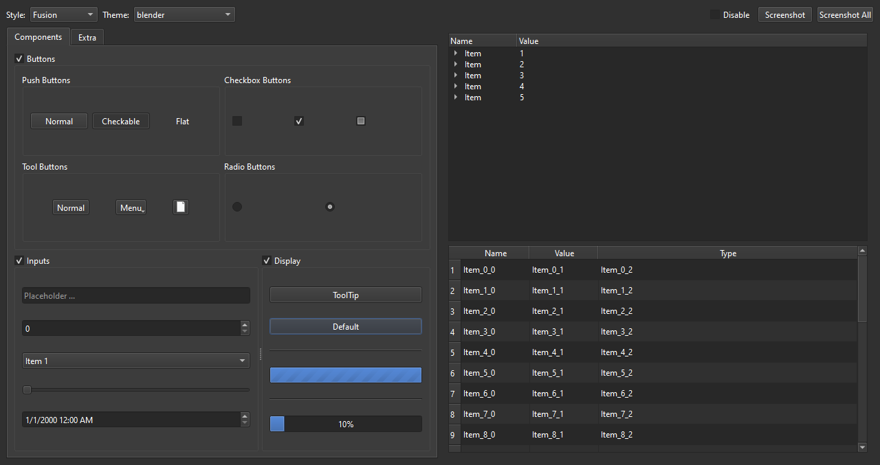The height and width of the screenshot is (465, 880).
Task: Open the Style dropdown showing Fusion
Action: click(63, 14)
